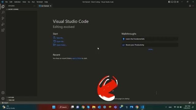Open the Help menu
Screen dimensions: 196x110
(x=46, y=2)
